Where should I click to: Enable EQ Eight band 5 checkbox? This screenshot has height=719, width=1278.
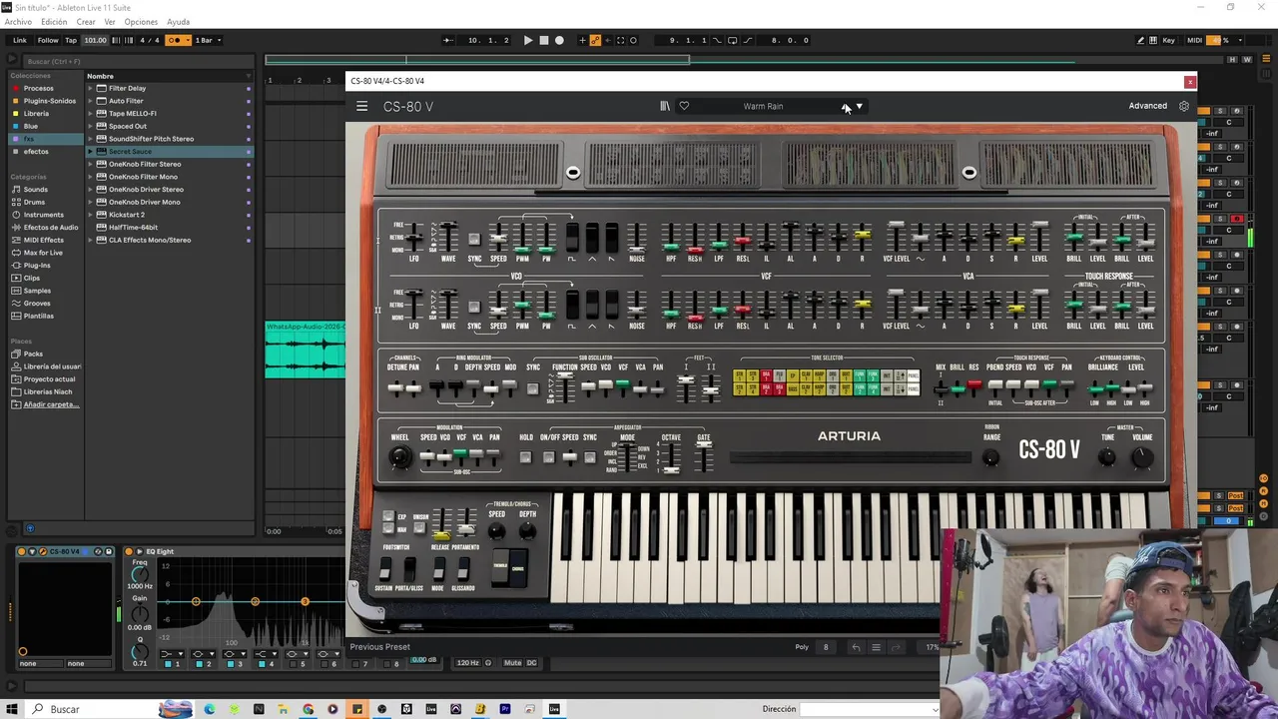(294, 664)
